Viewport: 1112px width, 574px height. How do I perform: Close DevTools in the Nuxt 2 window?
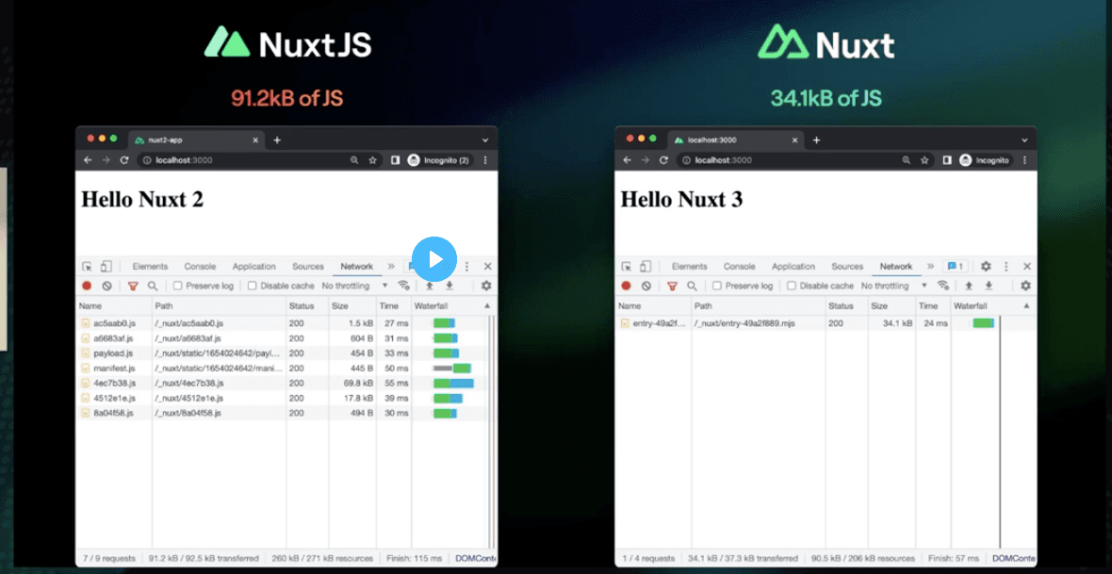click(x=487, y=266)
